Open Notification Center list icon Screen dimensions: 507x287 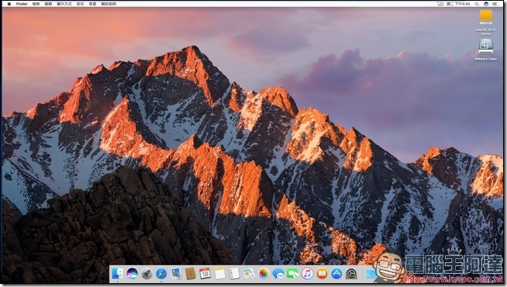click(495, 4)
